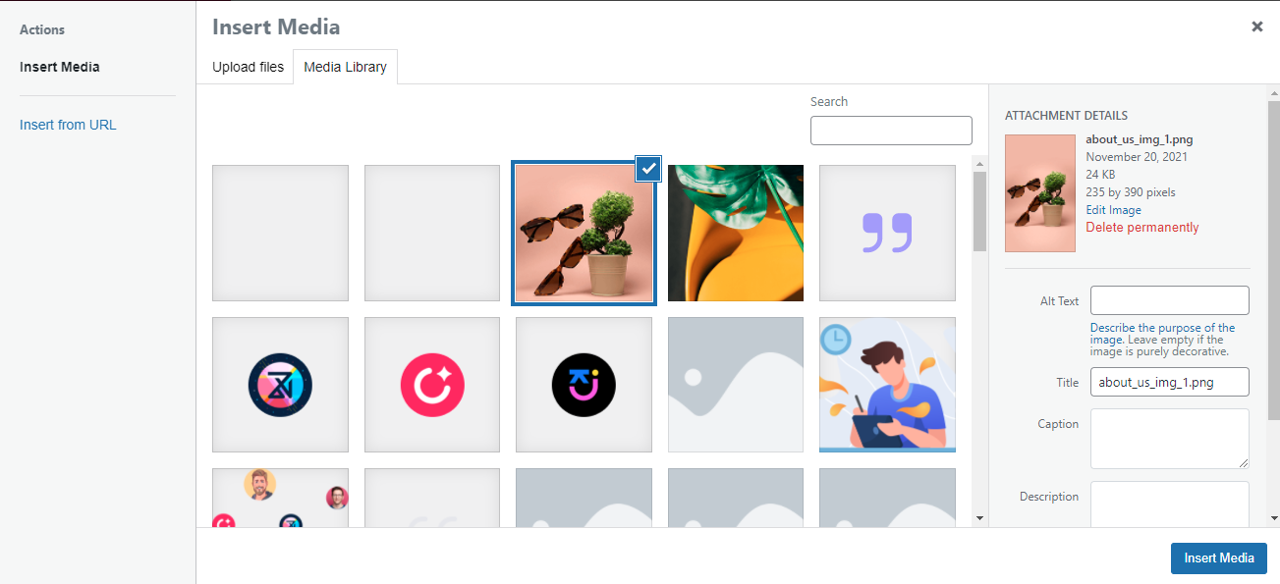Image resolution: width=1280 pixels, height=584 pixels.
Task: Choose the black circle smiley logo icon
Action: [x=584, y=385]
